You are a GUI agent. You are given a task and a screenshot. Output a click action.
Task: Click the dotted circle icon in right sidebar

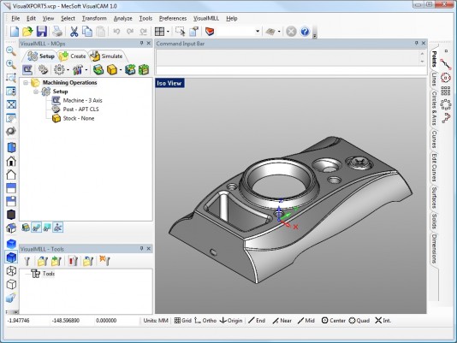point(445,78)
